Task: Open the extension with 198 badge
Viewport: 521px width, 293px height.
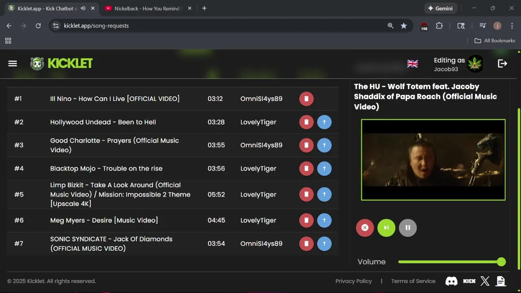Action: [424, 26]
